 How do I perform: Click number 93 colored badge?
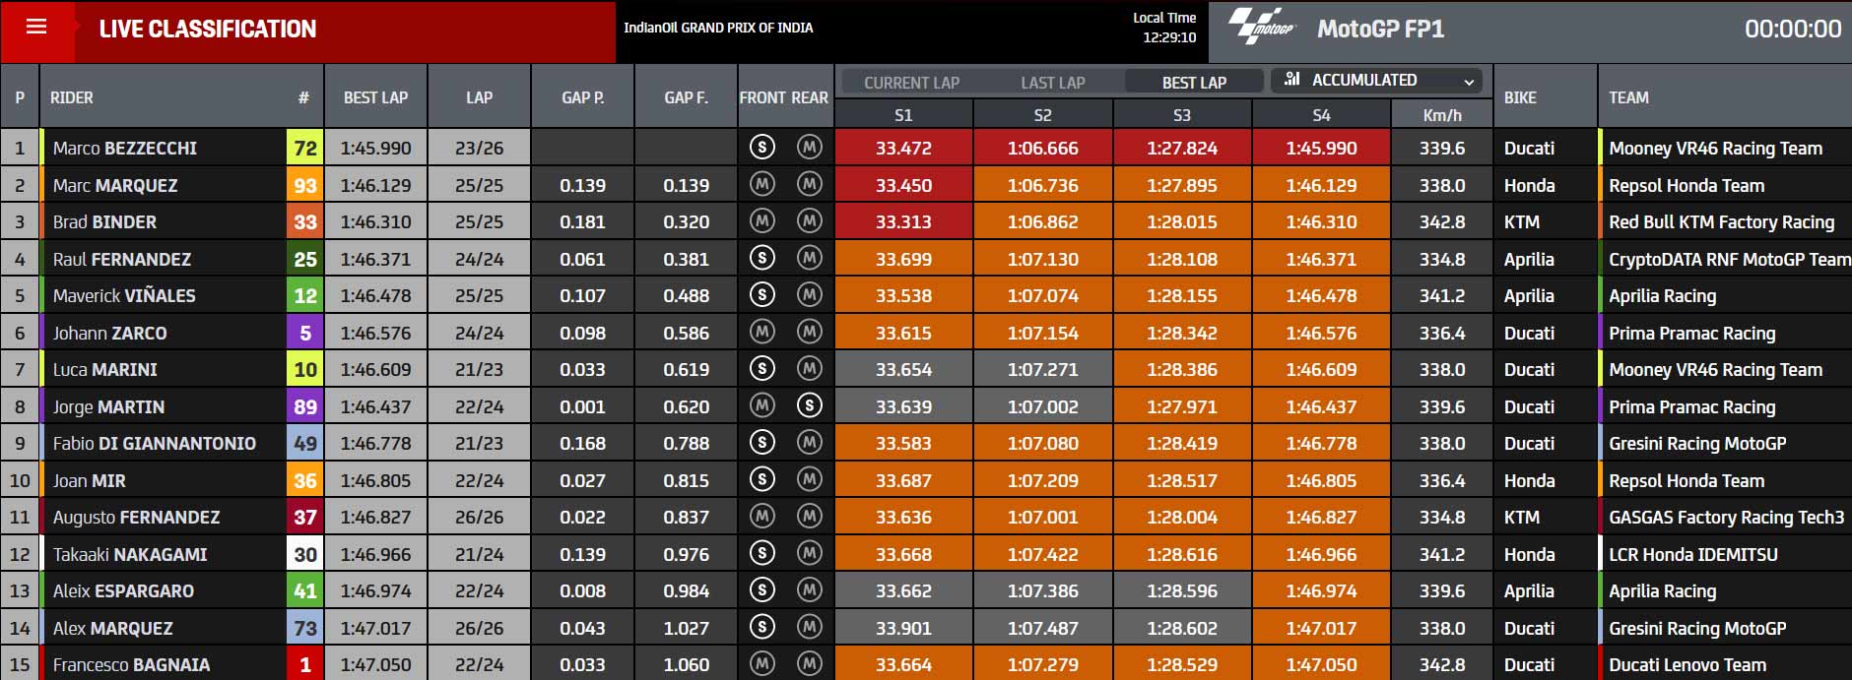[305, 185]
